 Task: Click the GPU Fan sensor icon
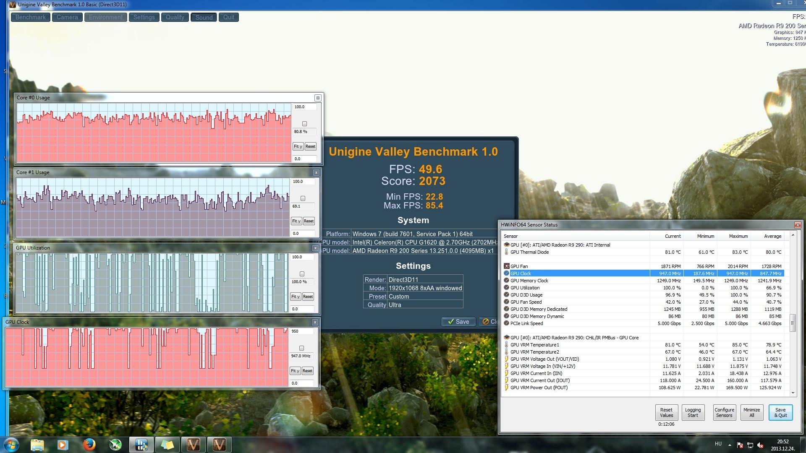tap(506, 266)
